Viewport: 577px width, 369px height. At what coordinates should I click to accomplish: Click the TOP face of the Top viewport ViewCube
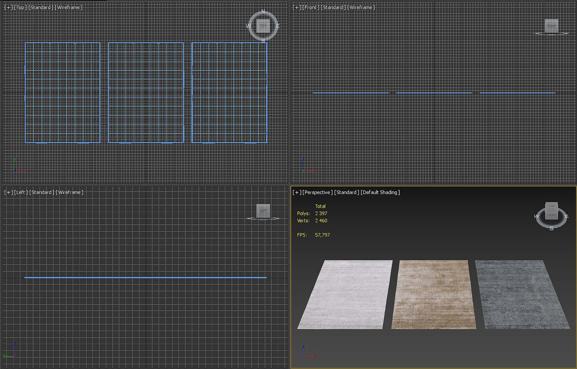[x=263, y=26]
